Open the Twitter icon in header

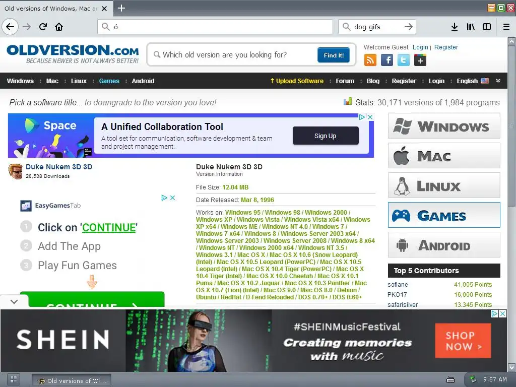tap(404, 60)
